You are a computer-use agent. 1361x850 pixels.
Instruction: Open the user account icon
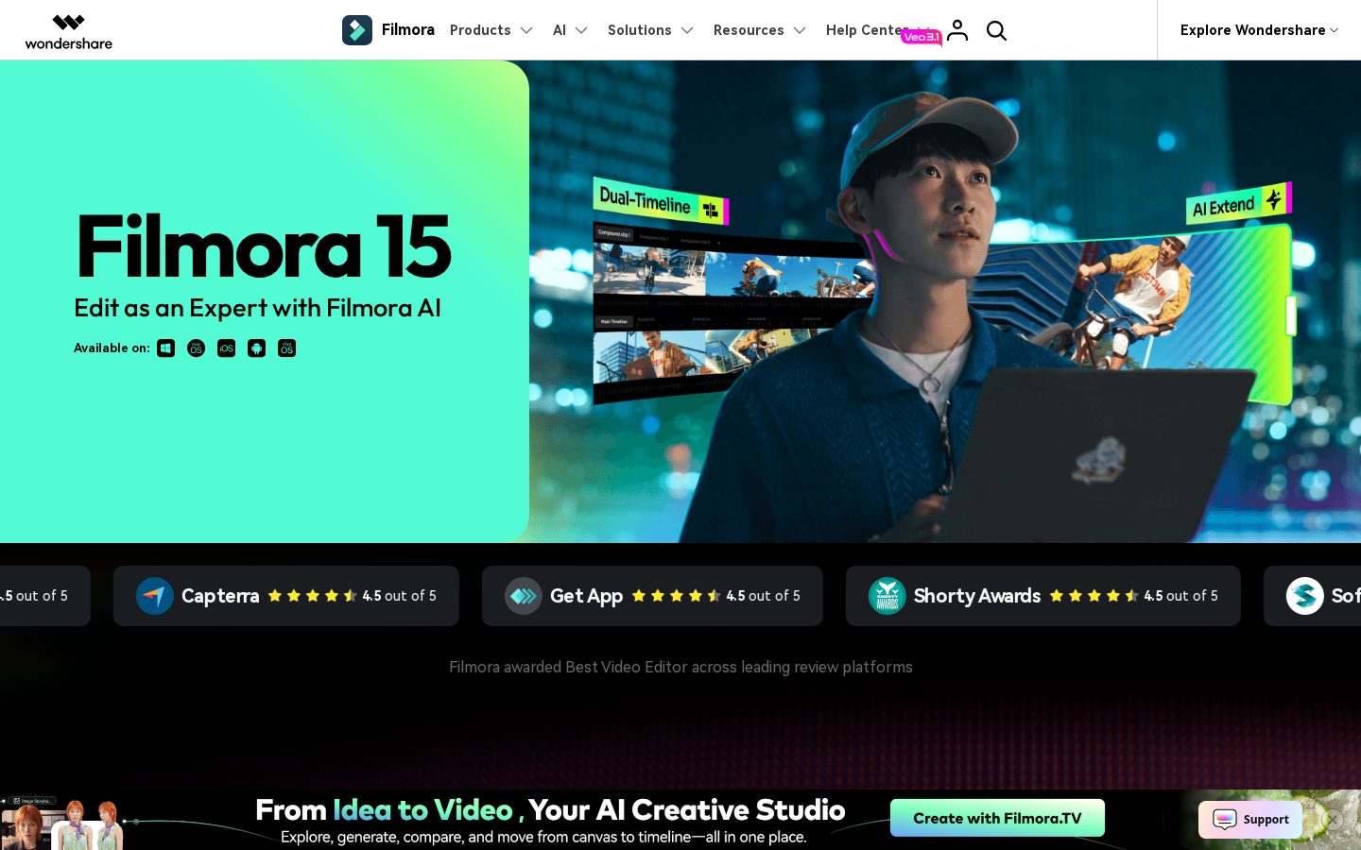pos(957,30)
